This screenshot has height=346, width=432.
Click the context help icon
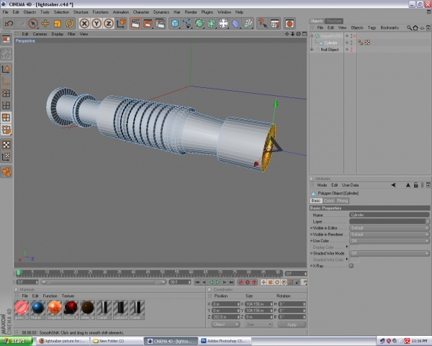[x=263, y=24]
